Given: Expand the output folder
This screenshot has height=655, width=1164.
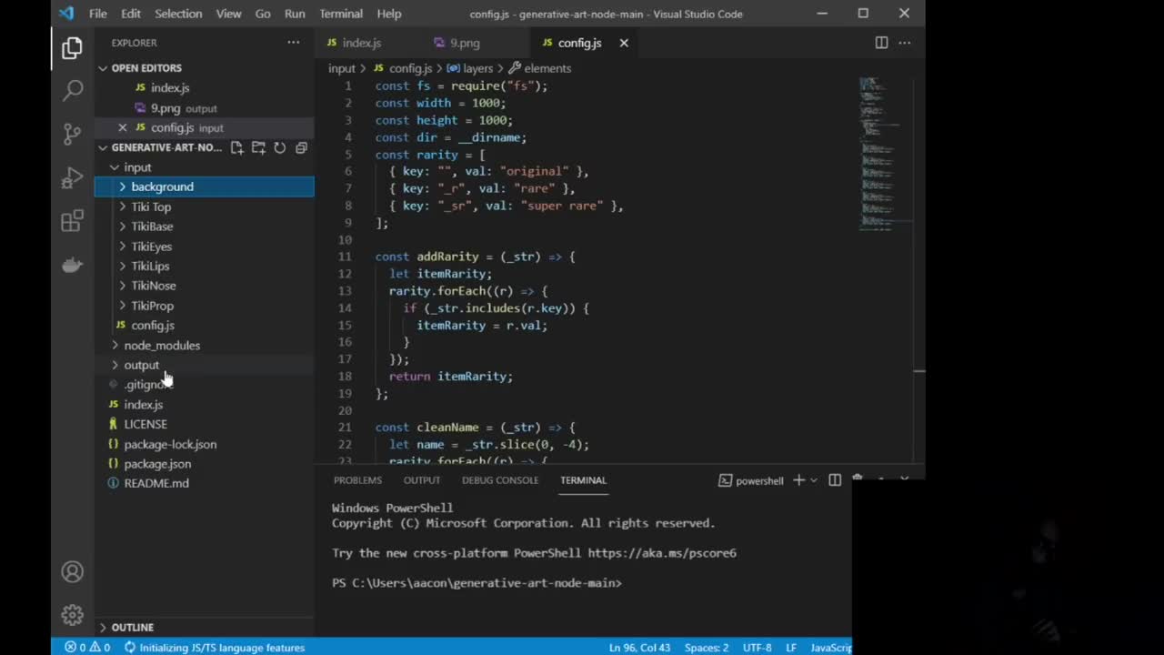Looking at the screenshot, I should (141, 365).
